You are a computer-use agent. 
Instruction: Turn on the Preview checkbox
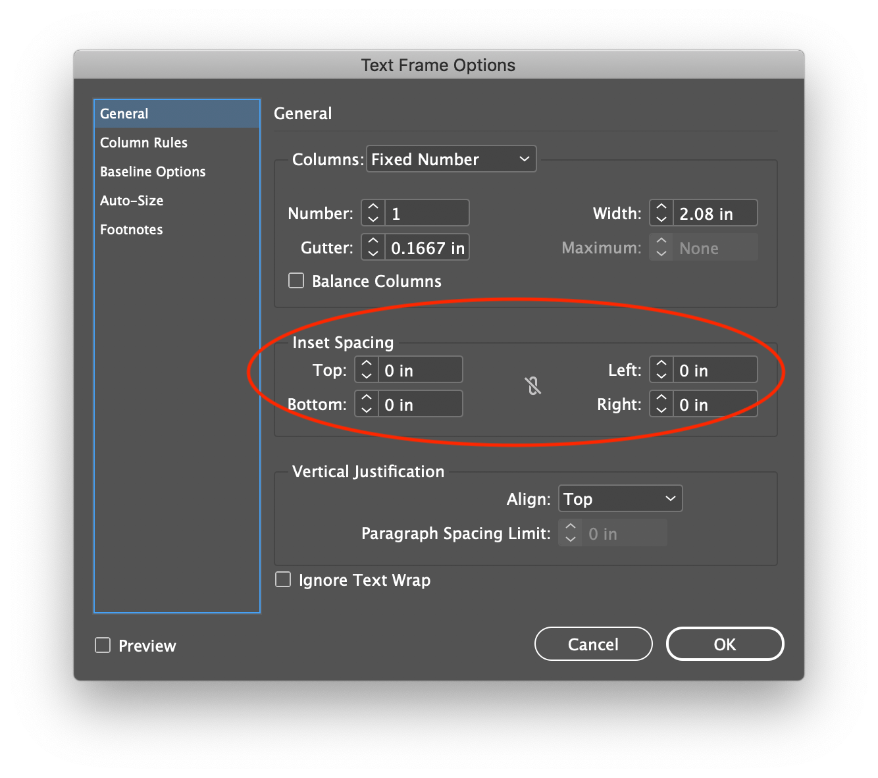tap(102, 645)
